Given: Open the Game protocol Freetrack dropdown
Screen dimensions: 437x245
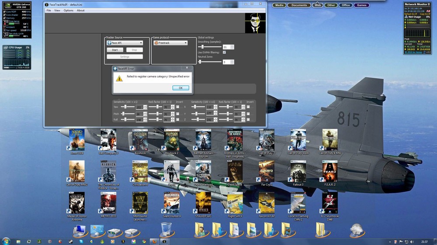Looking at the screenshot, I should point(170,43).
